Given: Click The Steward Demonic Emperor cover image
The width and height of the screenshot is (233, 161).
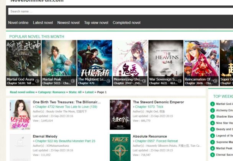Looking at the screenshot, I should coord(120,115).
